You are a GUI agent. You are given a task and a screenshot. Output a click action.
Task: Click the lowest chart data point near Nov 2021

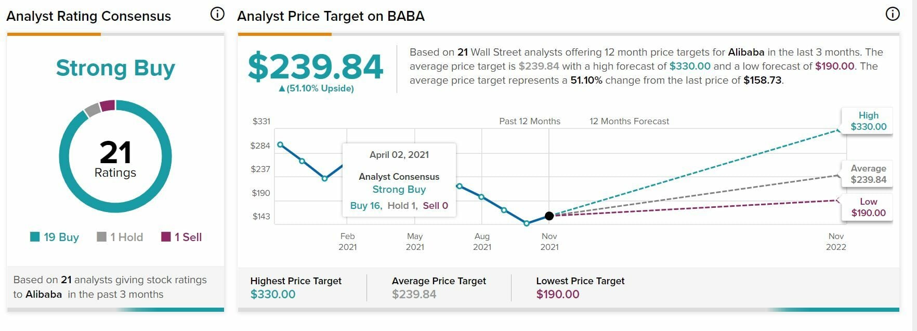click(527, 223)
